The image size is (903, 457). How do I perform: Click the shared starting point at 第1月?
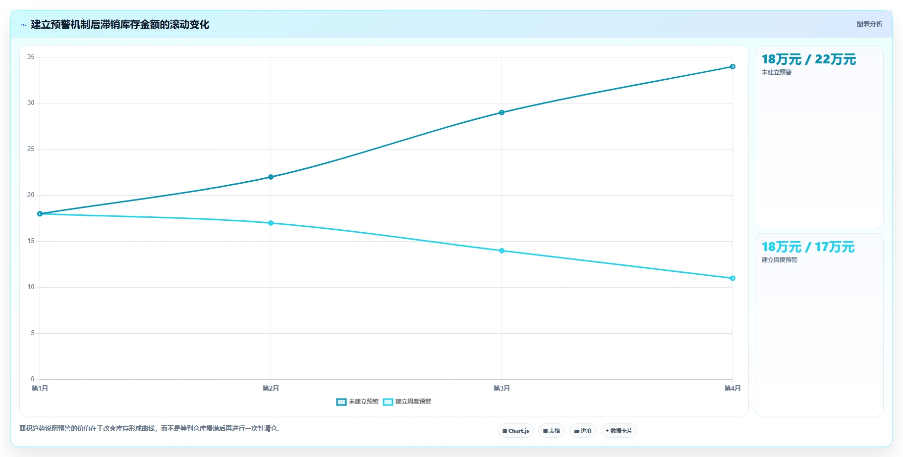(x=40, y=214)
